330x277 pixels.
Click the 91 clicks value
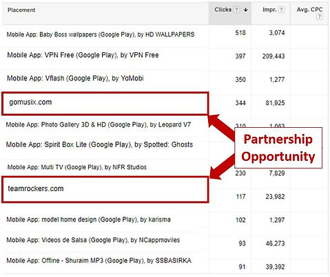coord(242,267)
